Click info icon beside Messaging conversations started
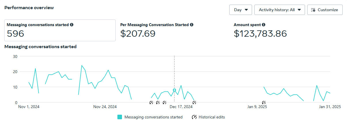The image size is (347, 125). pyautogui.click(x=72, y=25)
